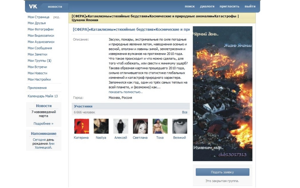
Task: Open Светлана's profile photo
Action: [140, 126]
